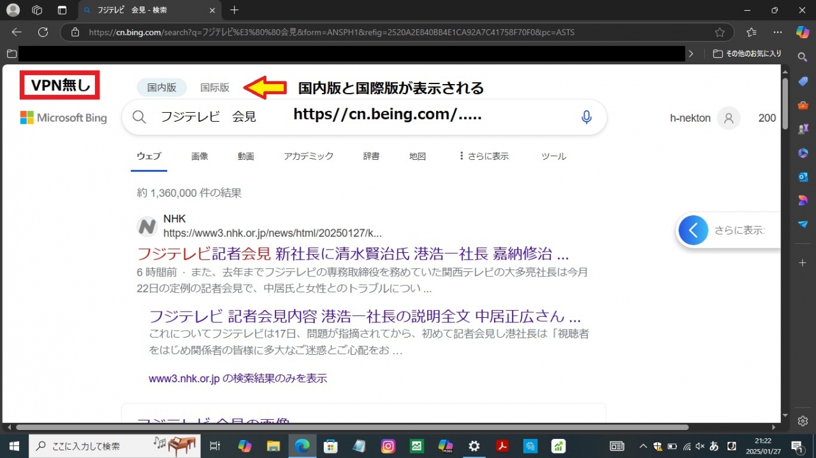
Task: Select the 動画 search tab
Action: (246, 156)
